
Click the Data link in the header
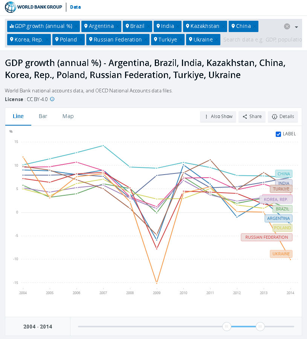(x=75, y=7)
